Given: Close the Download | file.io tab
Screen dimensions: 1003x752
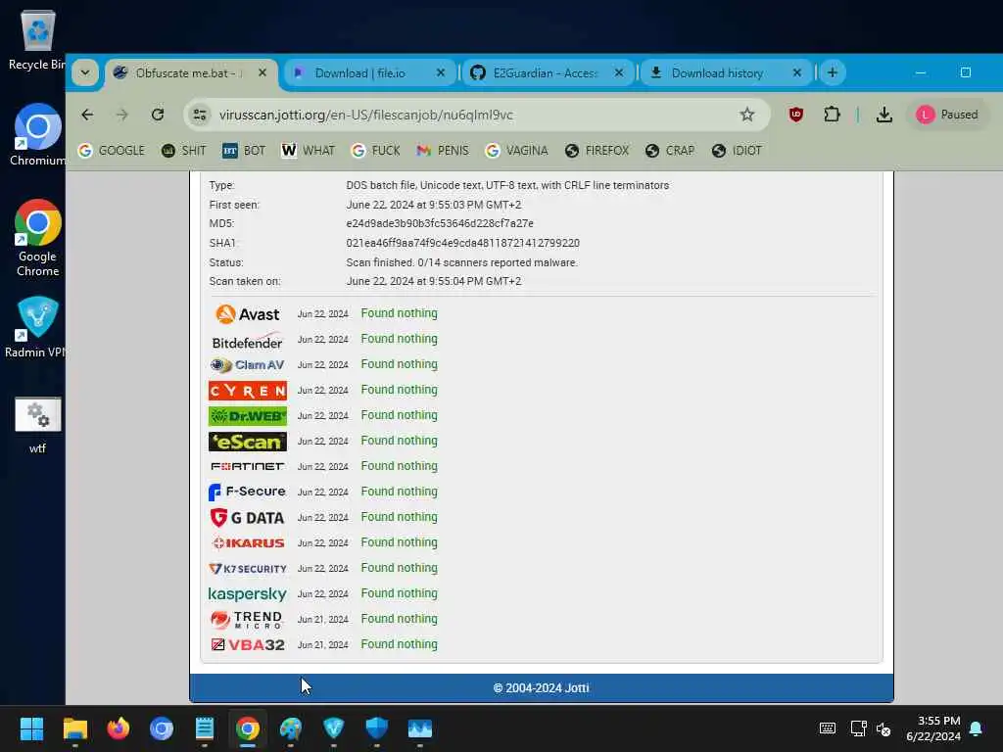Looking at the screenshot, I should [441, 72].
